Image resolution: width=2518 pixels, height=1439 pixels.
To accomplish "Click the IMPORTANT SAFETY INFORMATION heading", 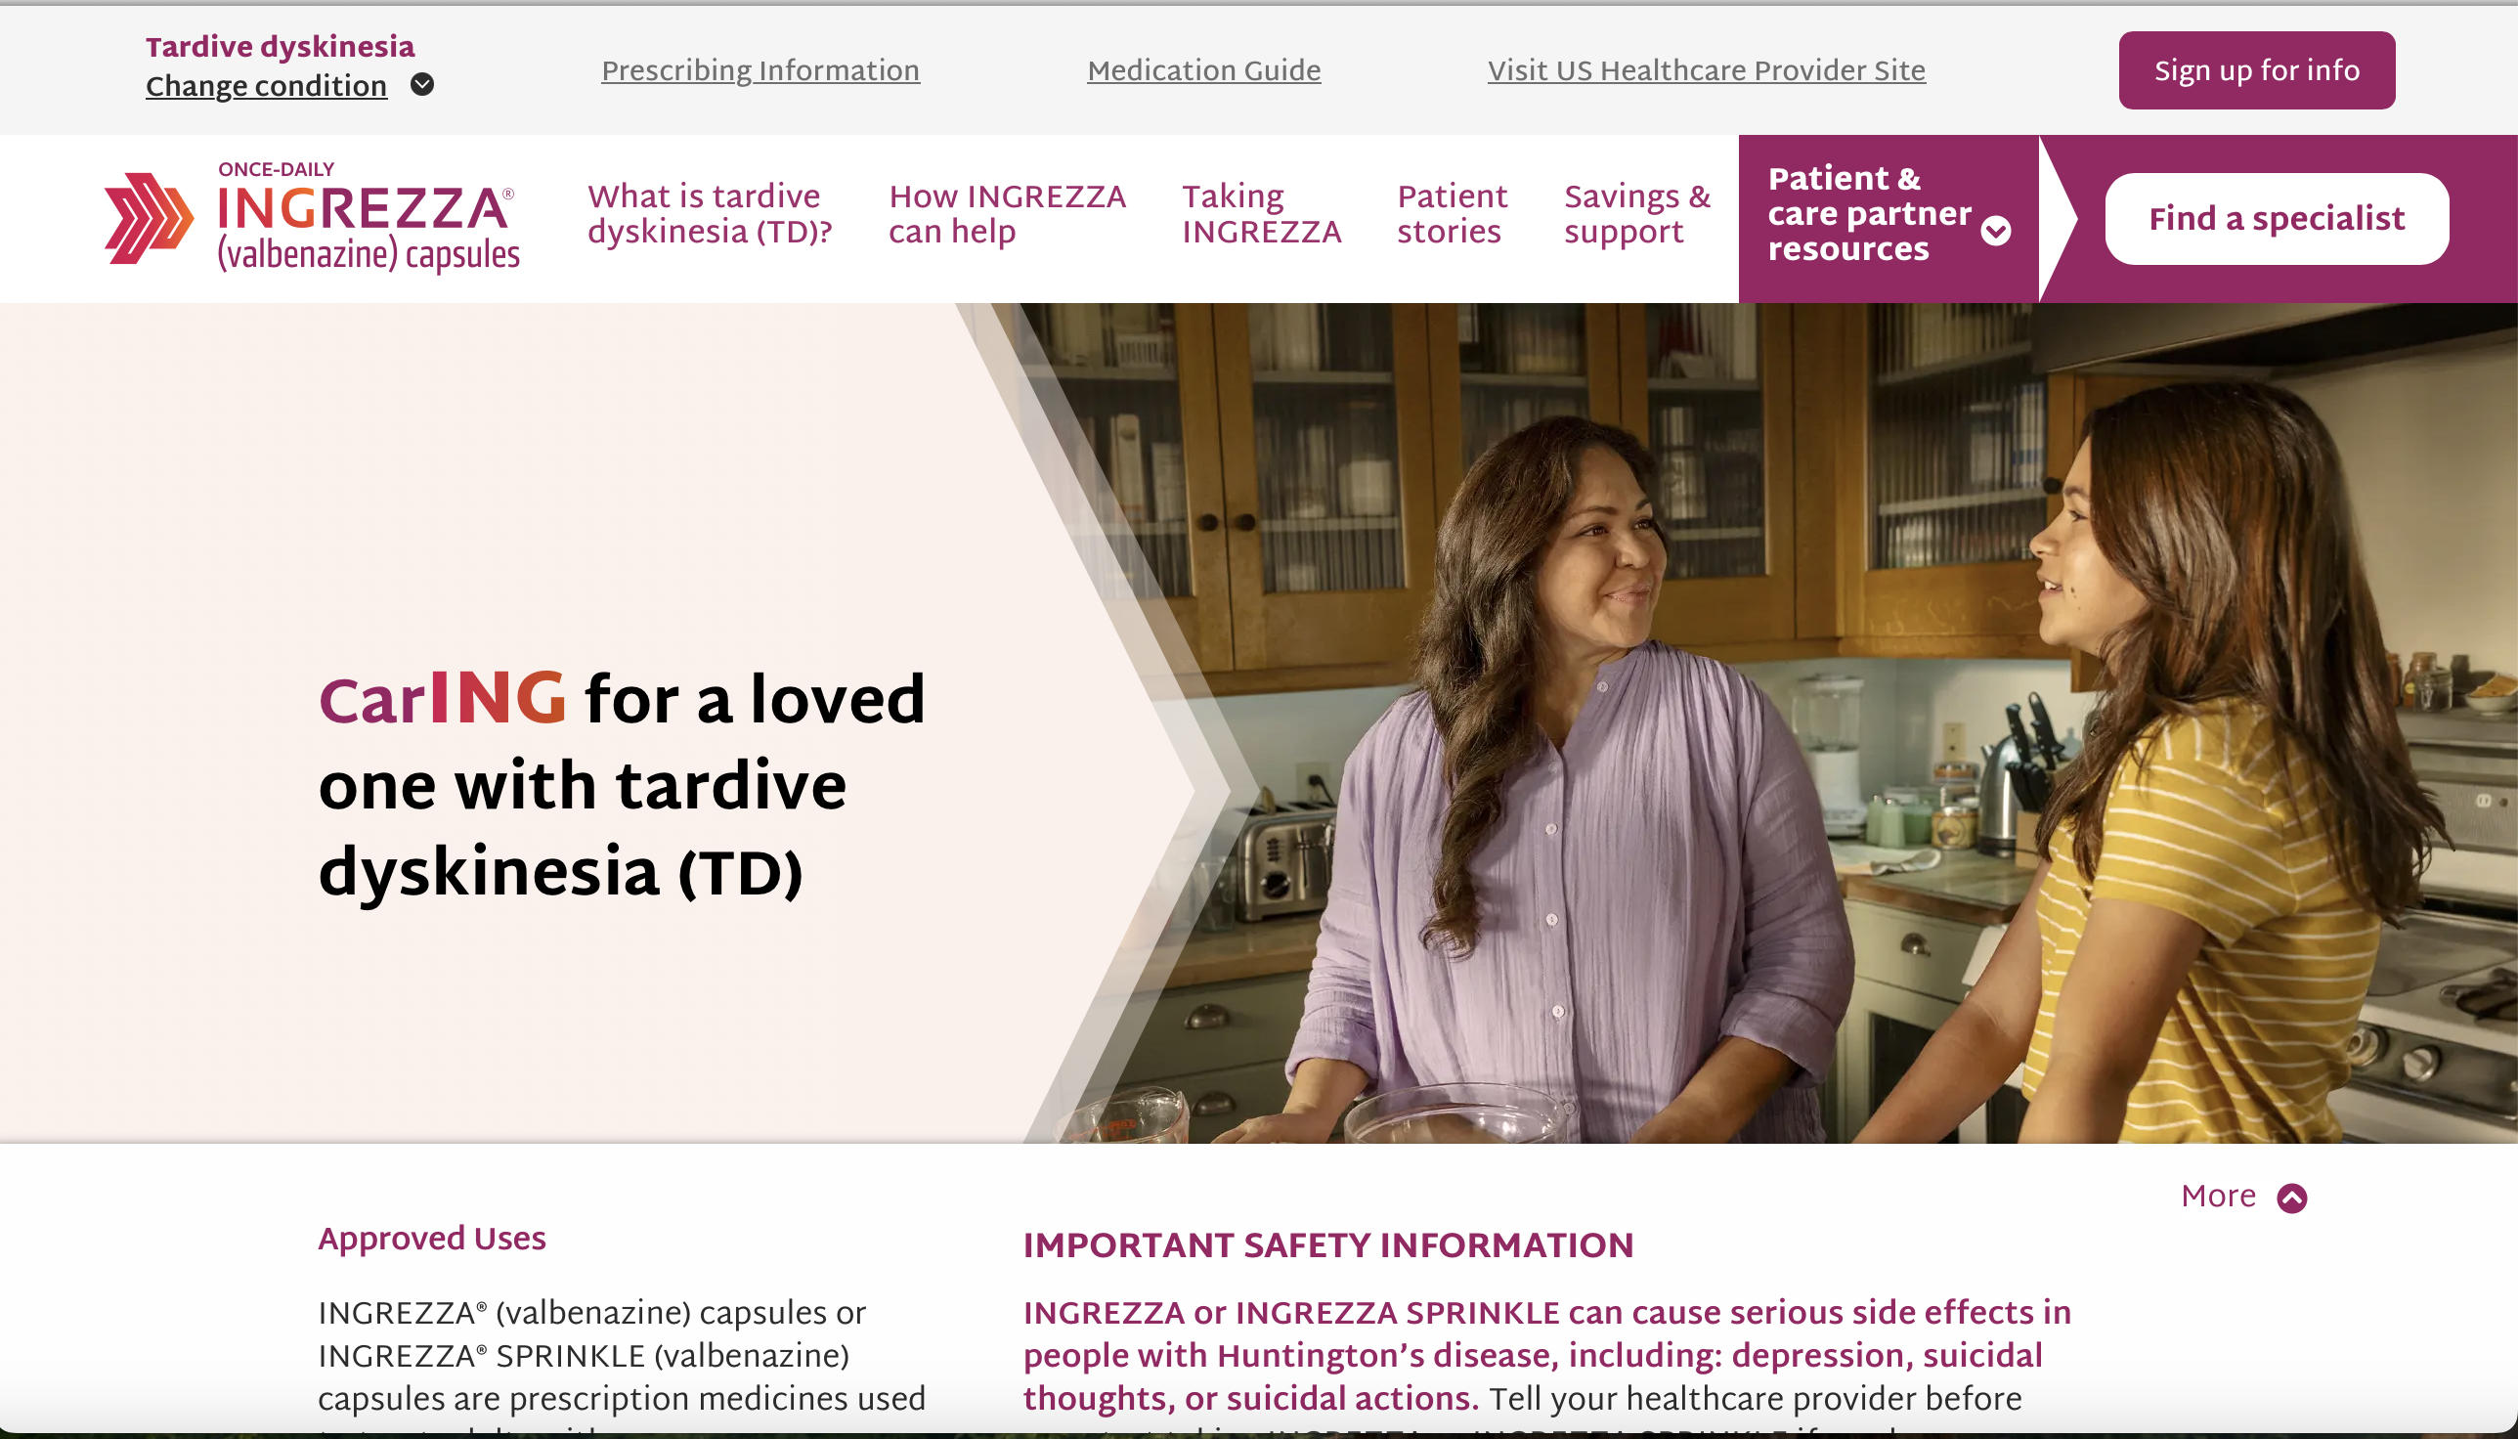I will coord(1328,1245).
